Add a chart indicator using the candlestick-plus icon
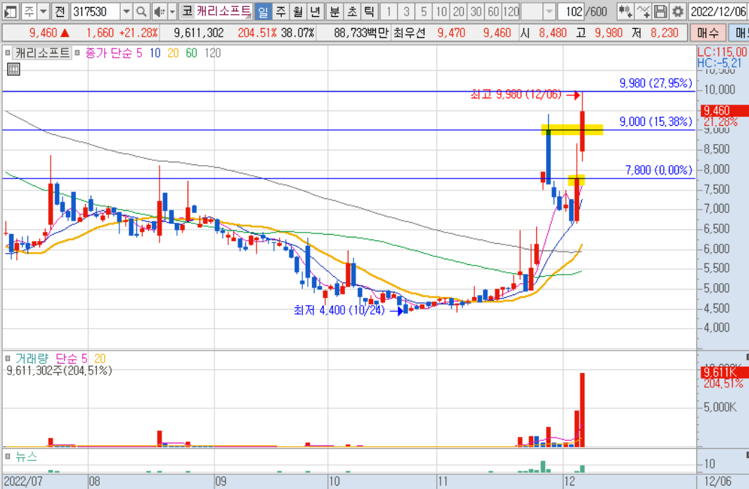749x489 pixels. click(x=625, y=11)
